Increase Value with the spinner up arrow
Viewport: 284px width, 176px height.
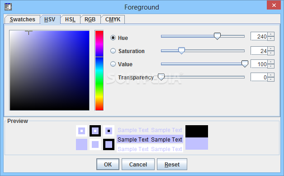271,62
